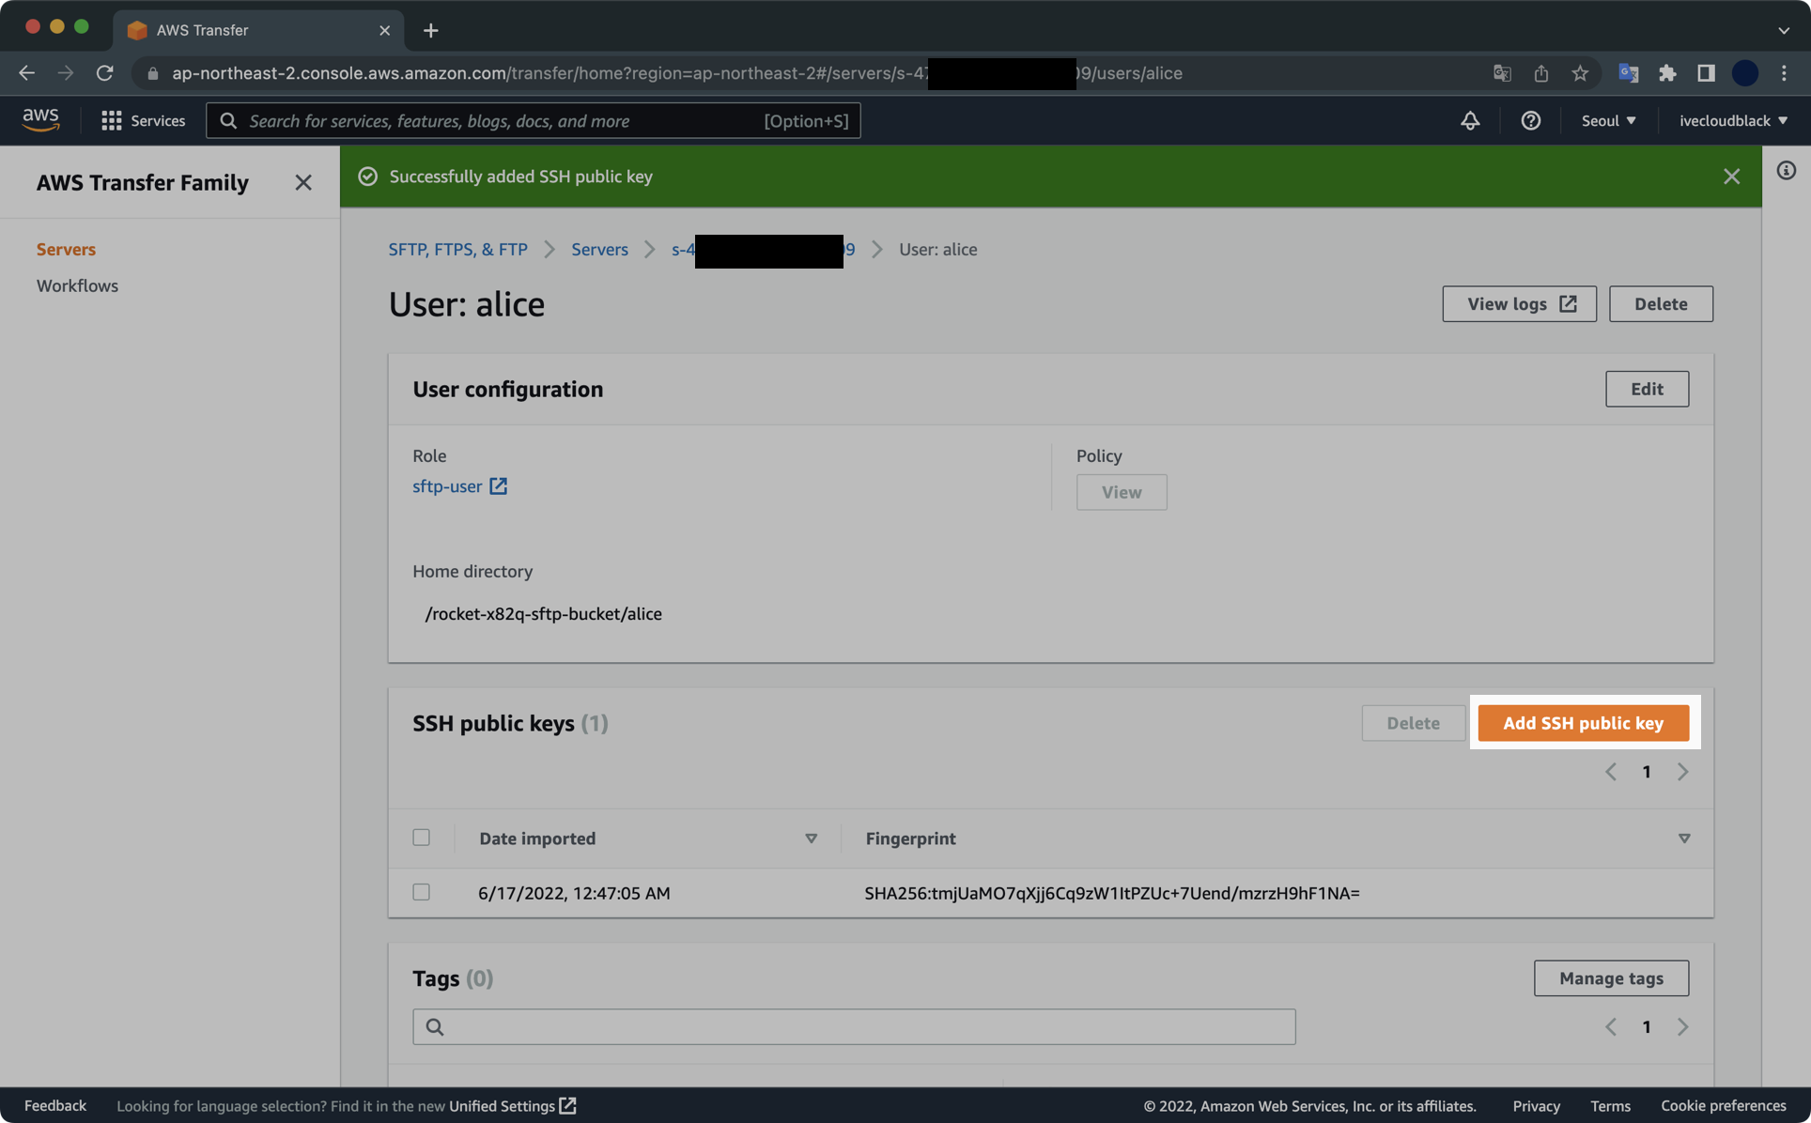Screen dimensions: 1811x1123
Task: Click the View policy button
Action: point(1121,492)
